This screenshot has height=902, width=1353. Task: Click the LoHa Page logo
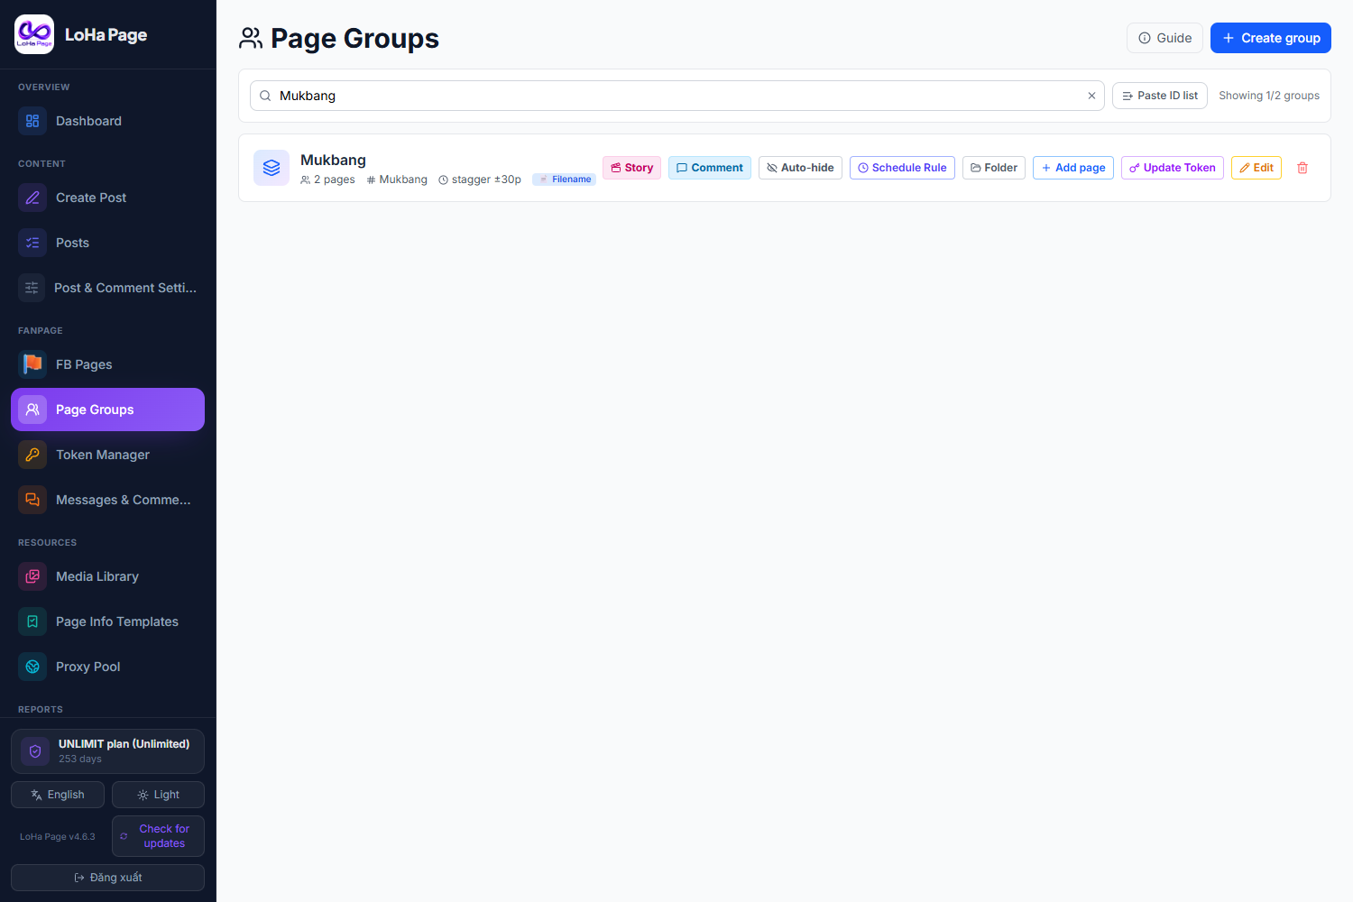pos(34,34)
